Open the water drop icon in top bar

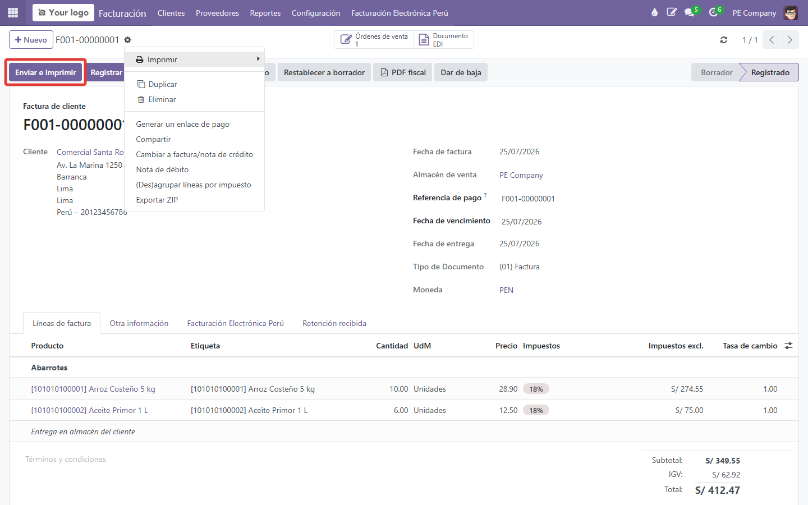pos(654,12)
